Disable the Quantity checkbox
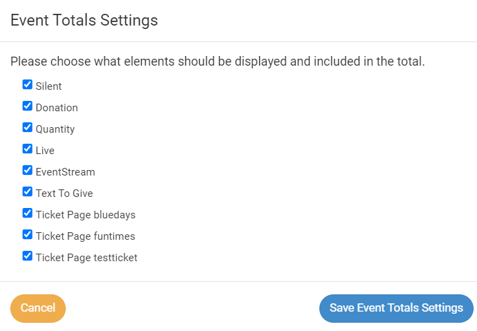This screenshot has width=477, height=331. [x=28, y=128]
